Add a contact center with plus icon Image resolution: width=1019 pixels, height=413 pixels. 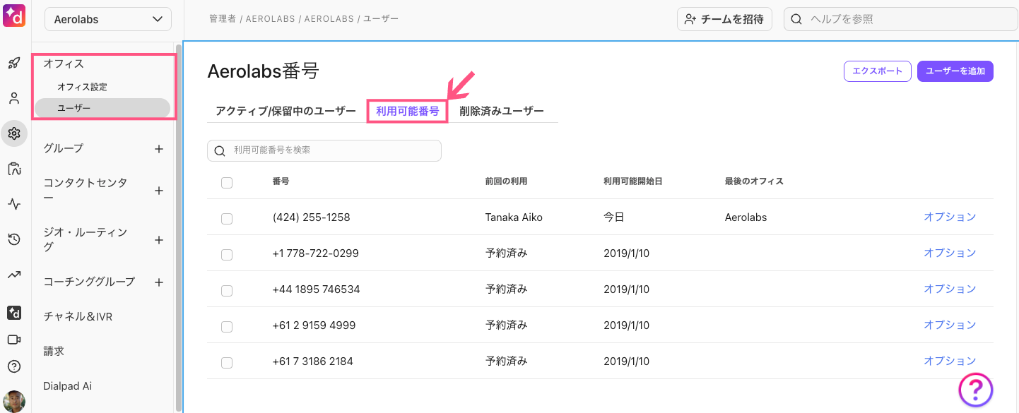159,191
